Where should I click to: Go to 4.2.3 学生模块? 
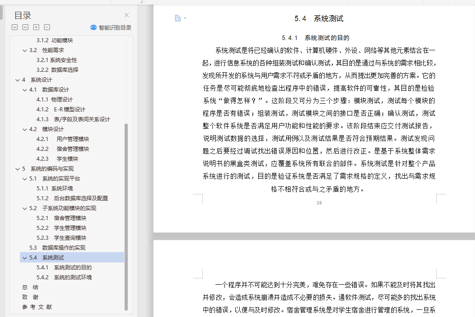(x=57, y=158)
